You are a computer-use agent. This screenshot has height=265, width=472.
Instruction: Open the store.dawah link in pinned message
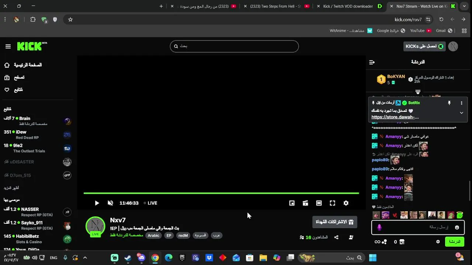tap(395, 117)
